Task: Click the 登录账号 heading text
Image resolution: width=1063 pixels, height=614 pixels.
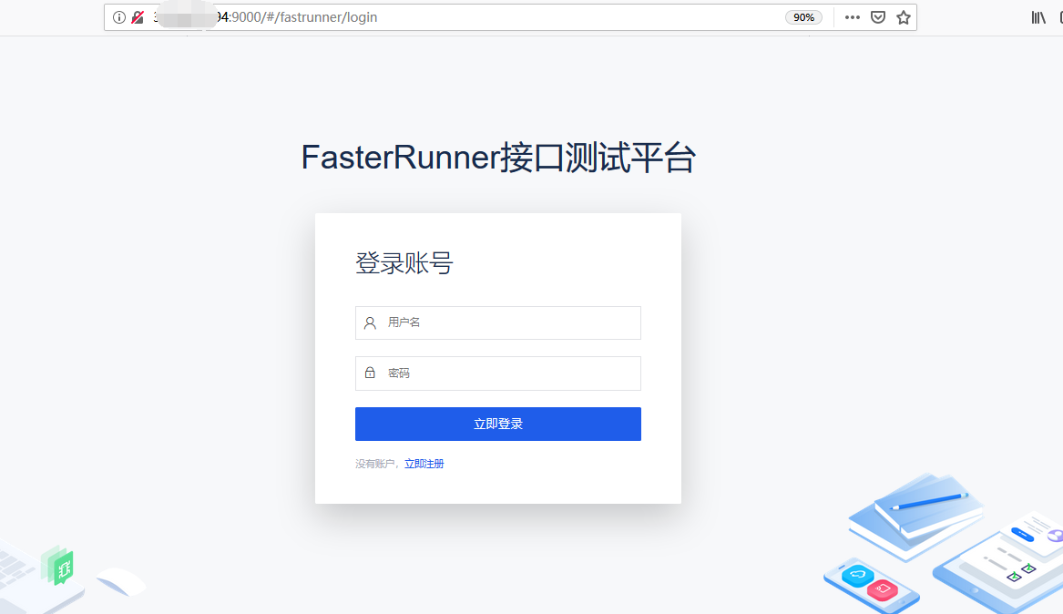Action: [x=404, y=263]
